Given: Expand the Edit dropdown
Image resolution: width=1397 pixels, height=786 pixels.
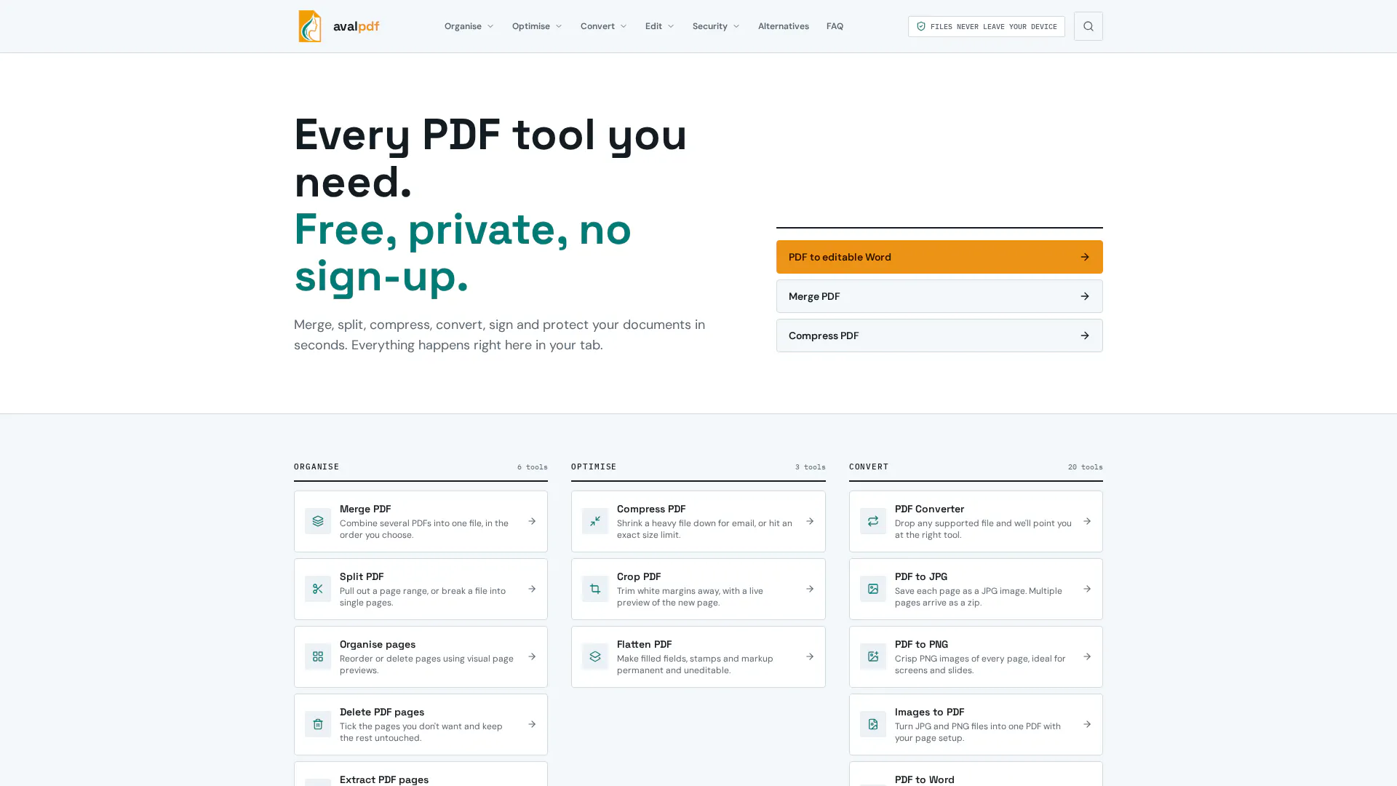Looking at the screenshot, I should coord(659,26).
